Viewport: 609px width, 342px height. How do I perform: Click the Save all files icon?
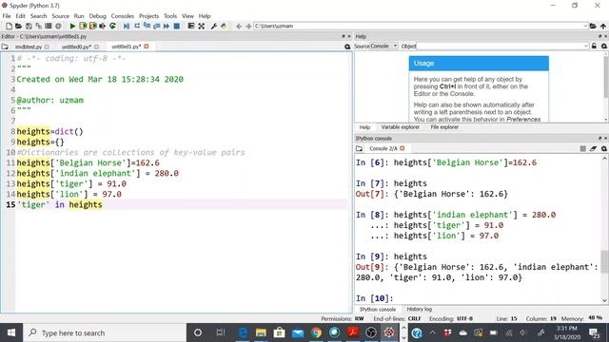38,26
